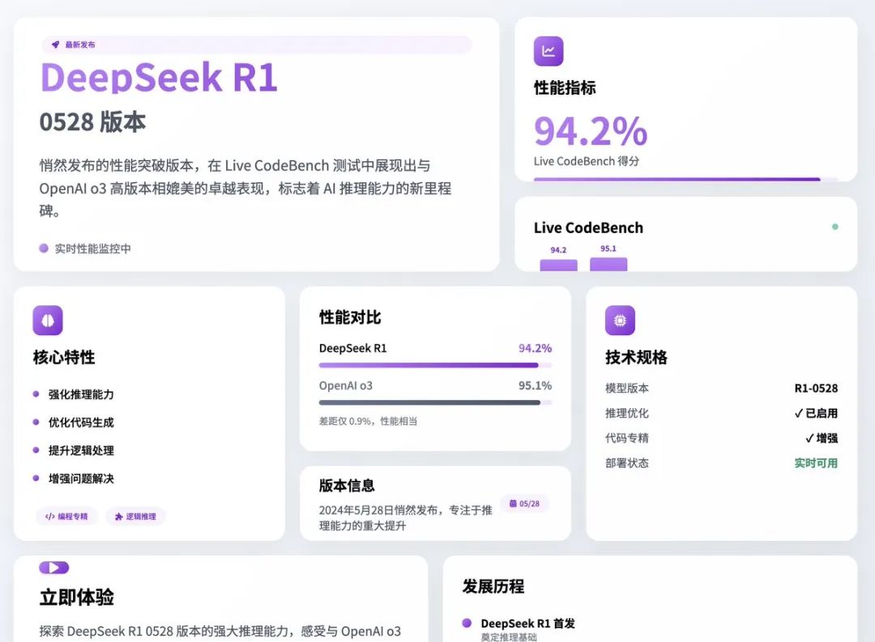Click the chip icon above 技术规格
Screen dimensions: 875x642
[x=620, y=320]
